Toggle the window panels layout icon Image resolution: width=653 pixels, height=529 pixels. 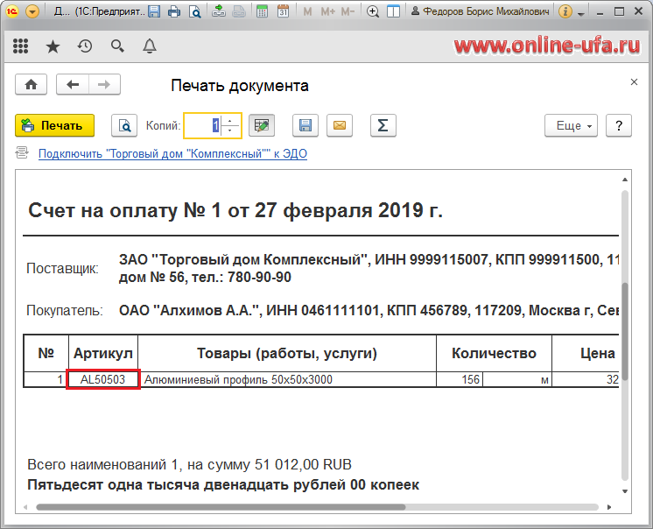pos(393,11)
